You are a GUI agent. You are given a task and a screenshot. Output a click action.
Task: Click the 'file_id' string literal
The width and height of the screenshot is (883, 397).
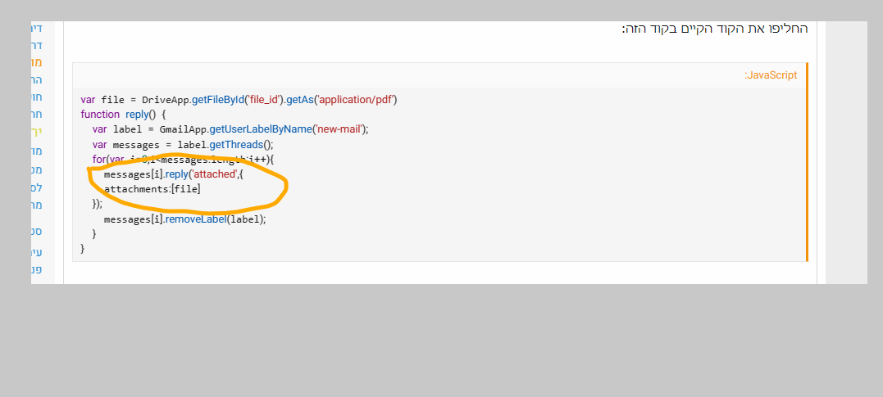[265, 100]
